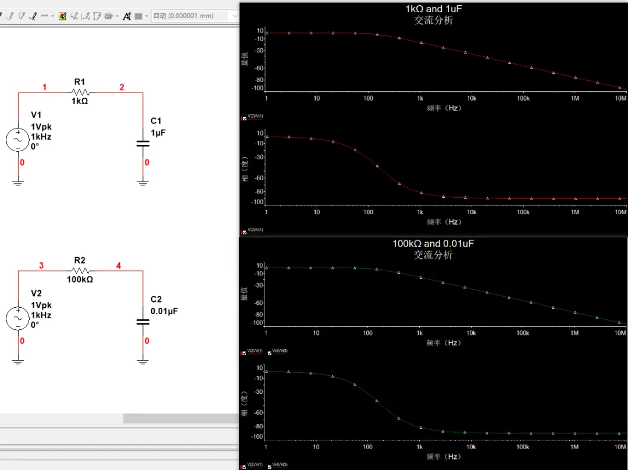
Task: Click the '1kΩ and 1uF' graph title
Action: click(433, 9)
